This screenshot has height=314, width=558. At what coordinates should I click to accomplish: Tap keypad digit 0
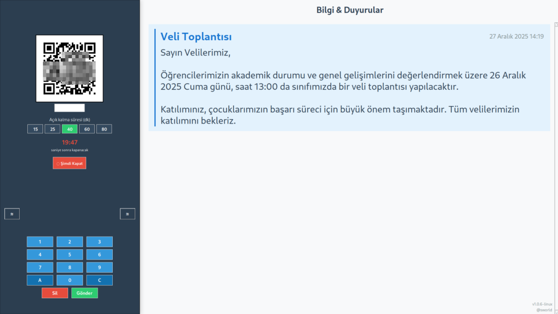[70, 280]
